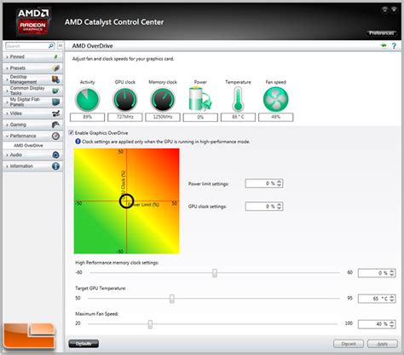Expand Desktop Management section
404x355 pixels.
7,79
